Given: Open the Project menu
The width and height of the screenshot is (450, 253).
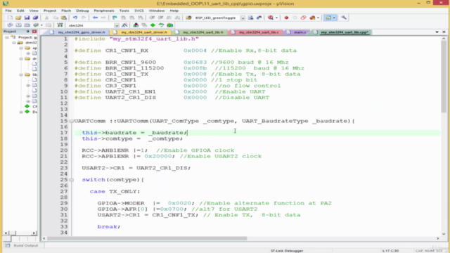Looking at the screenshot, I should pos(50,11).
